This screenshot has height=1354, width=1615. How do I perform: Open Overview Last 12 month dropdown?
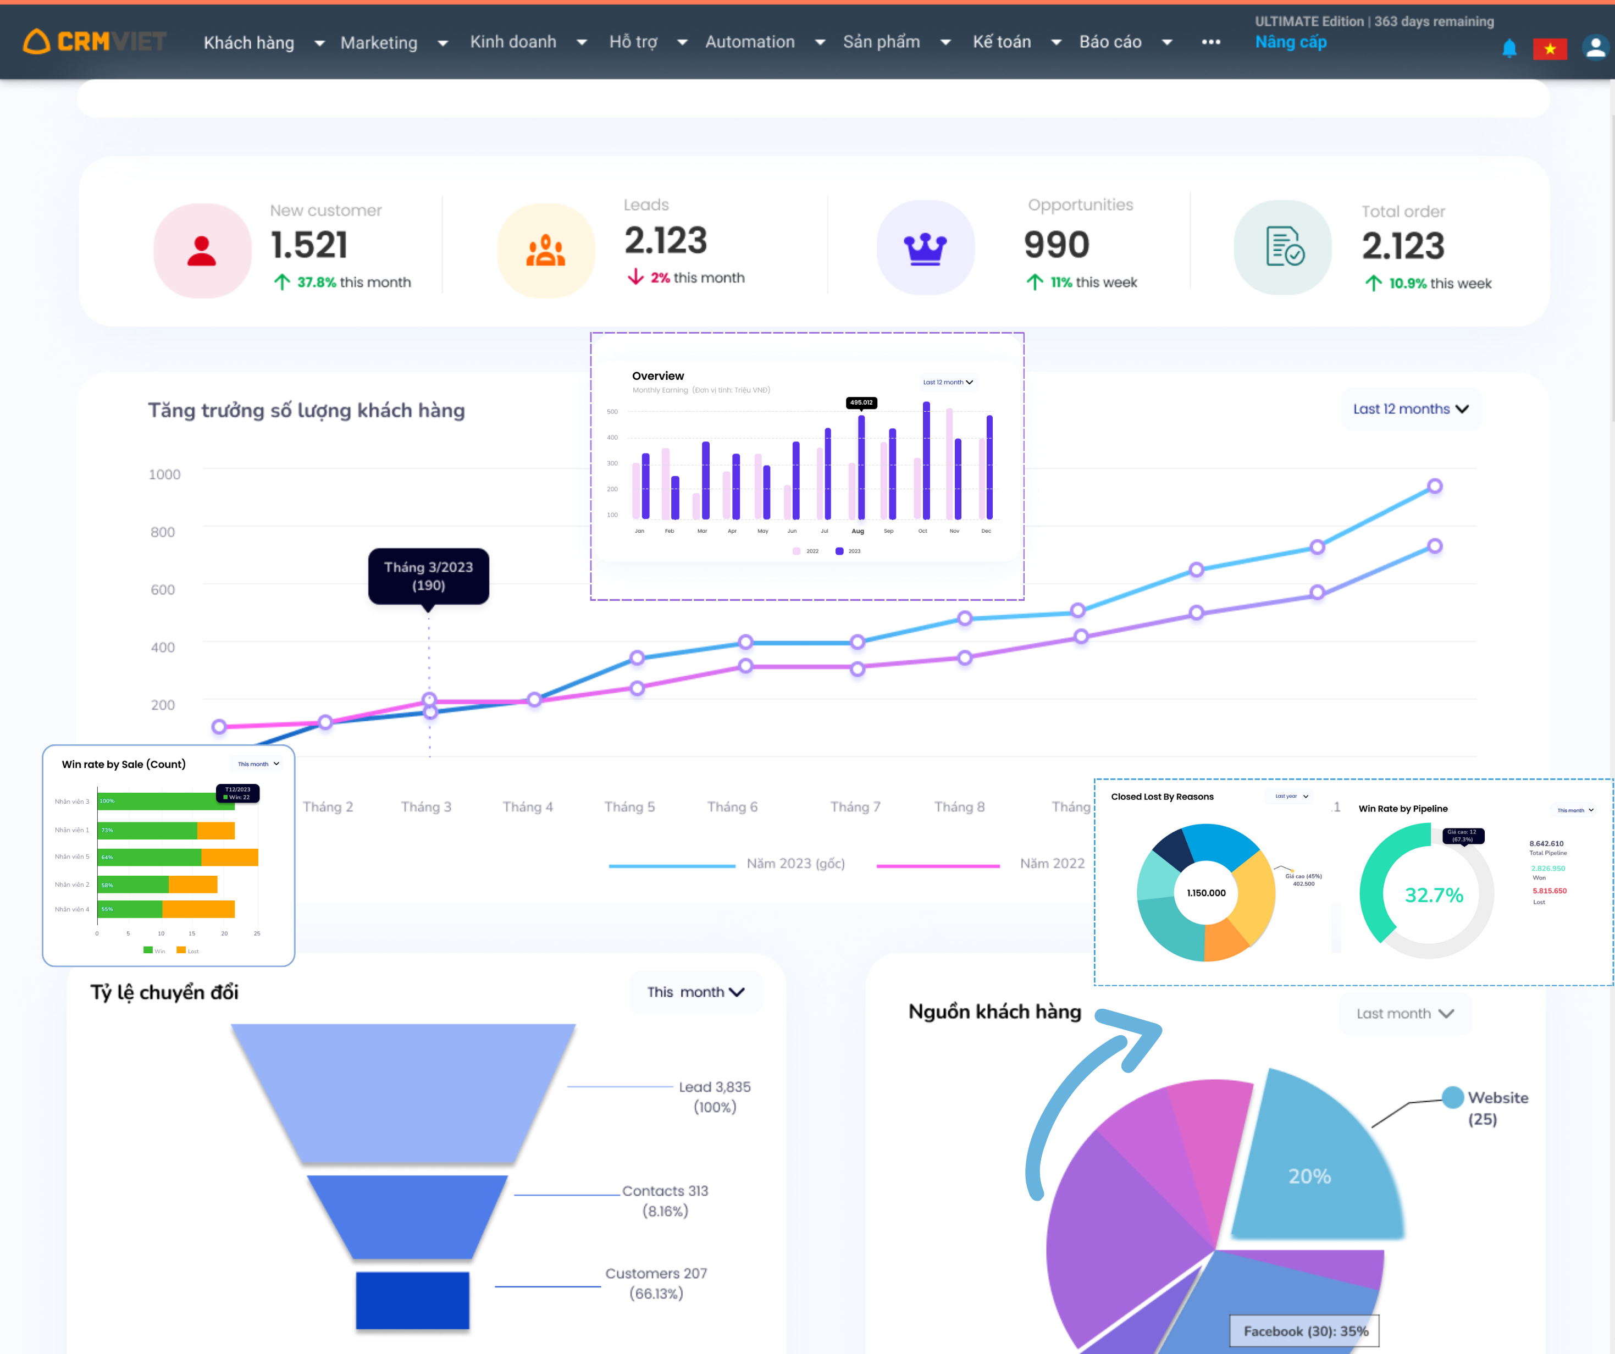click(x=948, y=383)
